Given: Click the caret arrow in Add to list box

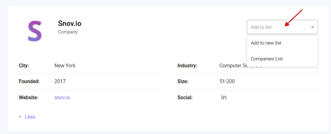Looking at the screenshot, I should click(313, 27).
